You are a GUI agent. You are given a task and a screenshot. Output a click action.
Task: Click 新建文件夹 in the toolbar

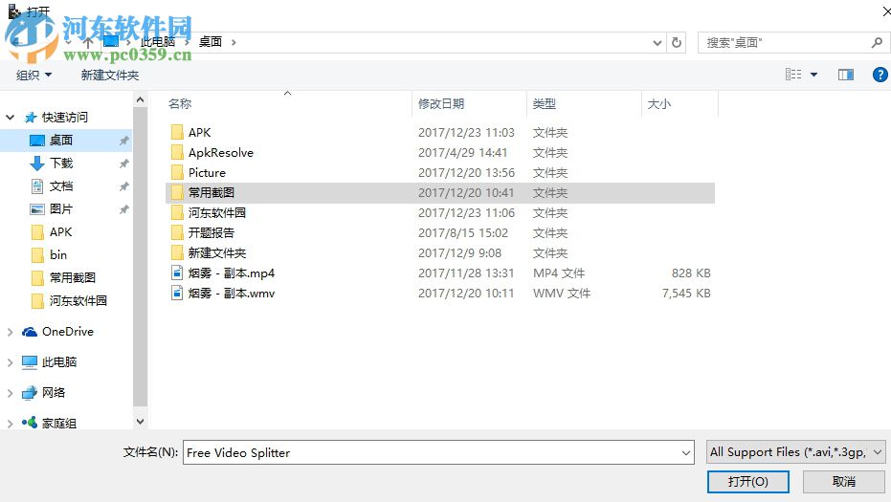tap(110, 75)
